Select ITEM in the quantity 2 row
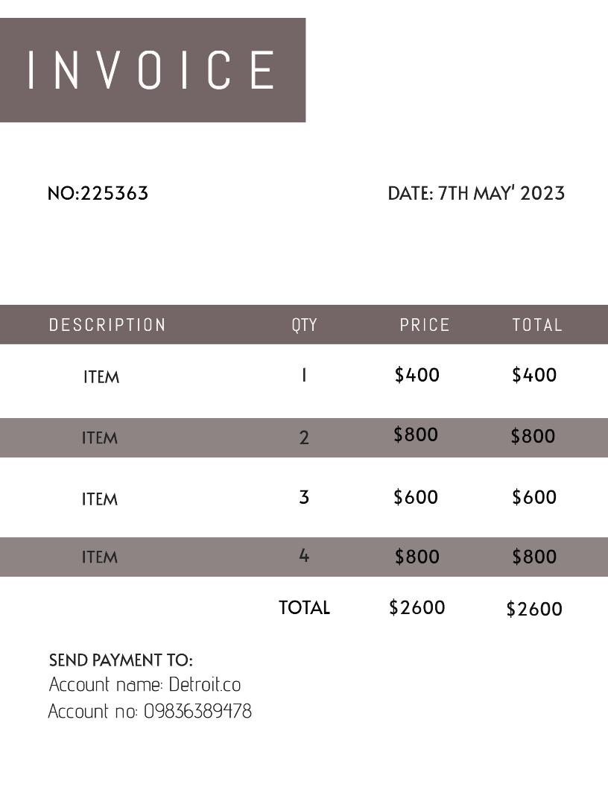This screenshot has width=608, height=787. point(100,438)
